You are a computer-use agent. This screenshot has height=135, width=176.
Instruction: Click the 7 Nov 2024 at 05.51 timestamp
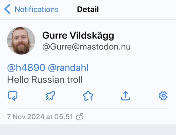40,117
